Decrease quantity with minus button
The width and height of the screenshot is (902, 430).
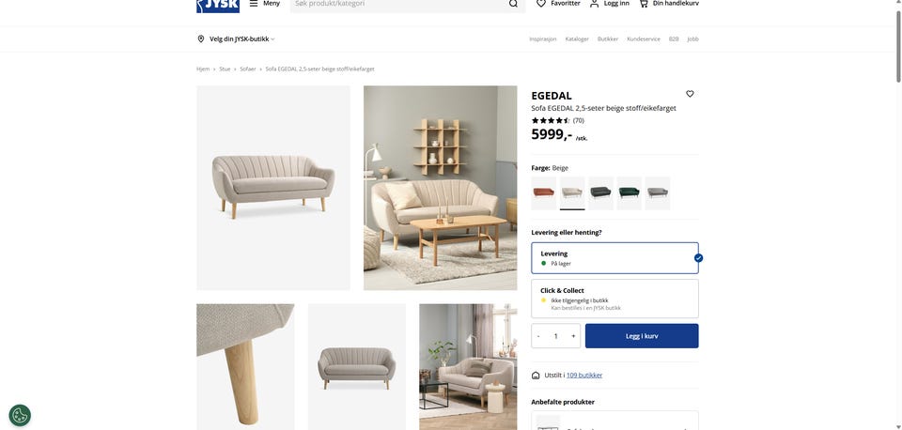click(x=538, y=336)
